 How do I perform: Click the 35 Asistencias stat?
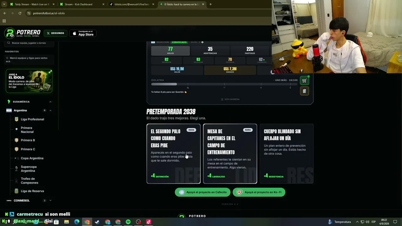tap(210, 51)
